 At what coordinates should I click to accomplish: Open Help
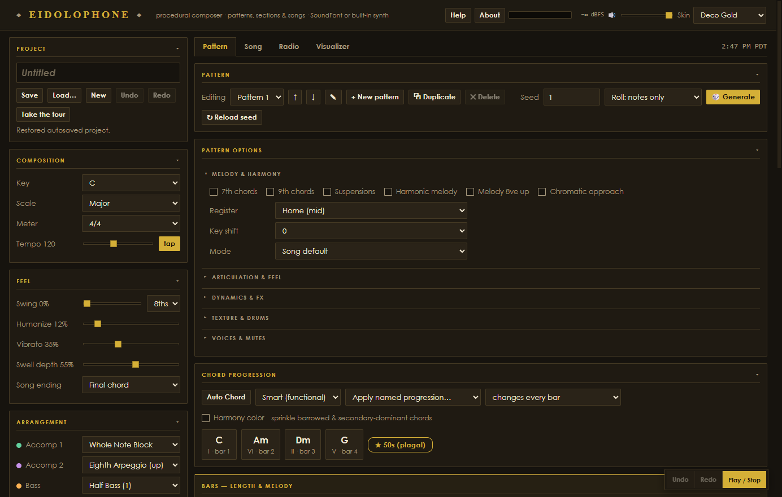(458, 15)
